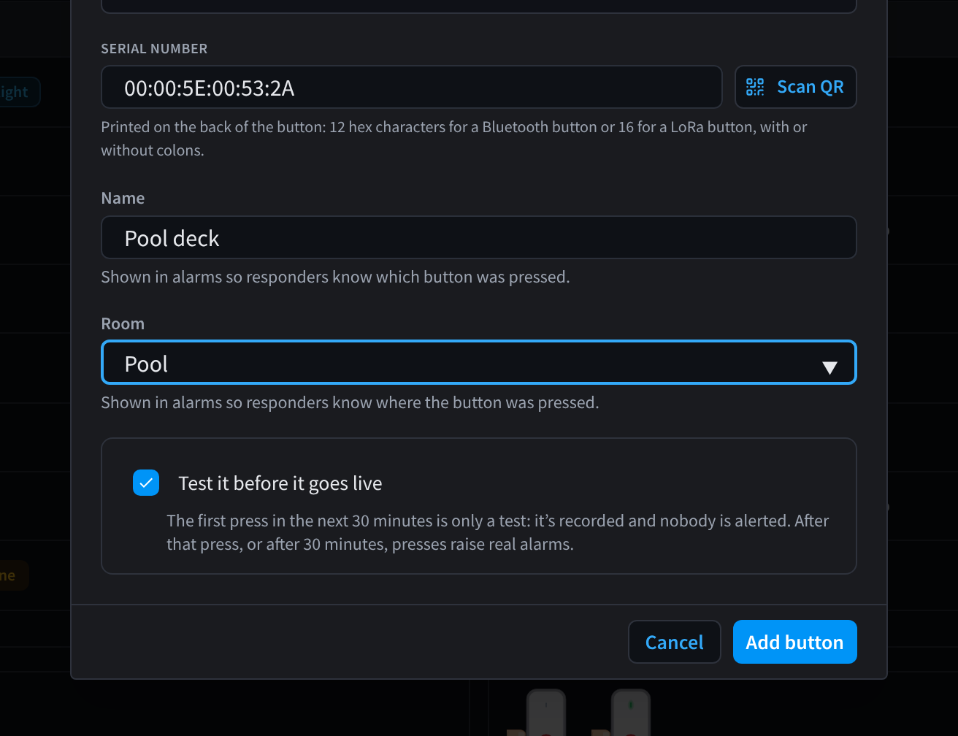Click the "Test it before it goes live" label
The width and height of the screenshot is (958, 736).
point(280,483)
